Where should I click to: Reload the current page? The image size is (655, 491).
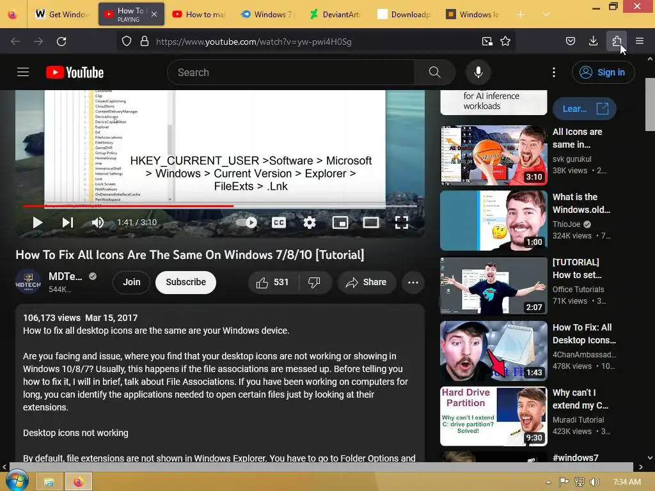[61, 42]
